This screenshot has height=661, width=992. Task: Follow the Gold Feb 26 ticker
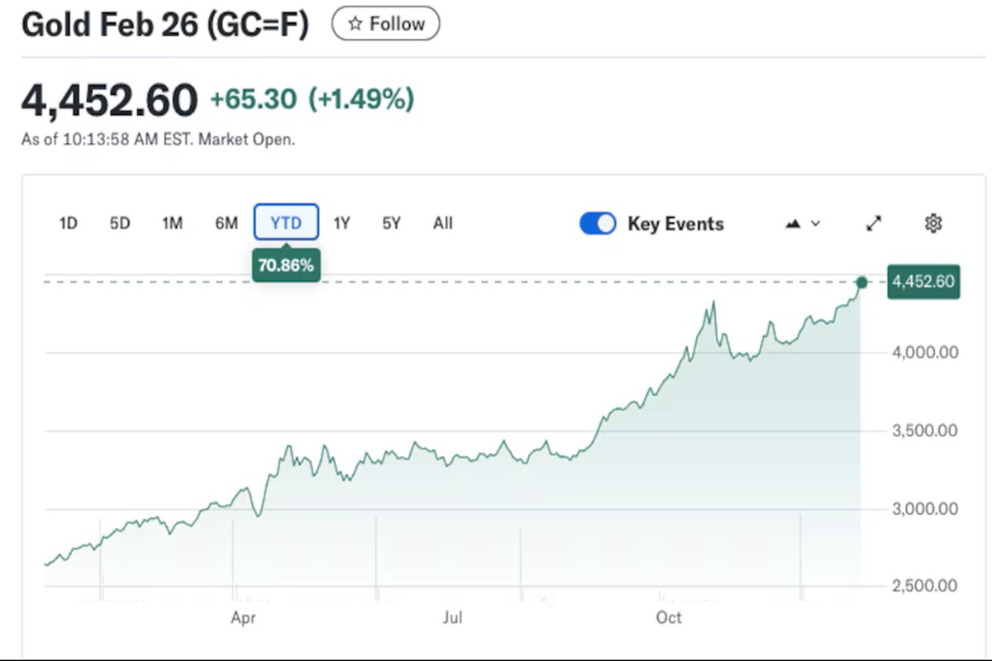click(386, 24)
